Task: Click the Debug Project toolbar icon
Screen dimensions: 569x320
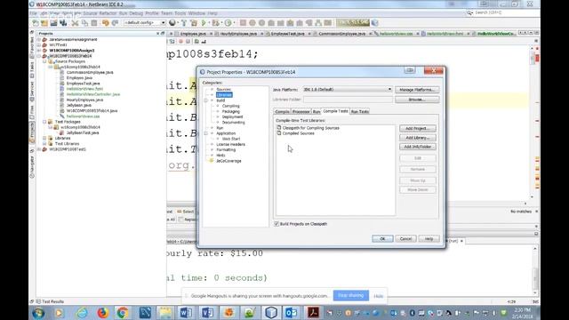Action: 216,23
